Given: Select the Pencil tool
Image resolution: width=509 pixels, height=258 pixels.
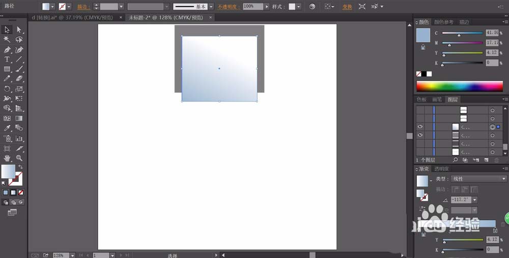Looking at the screenshot, I should (x=7, y=79).
